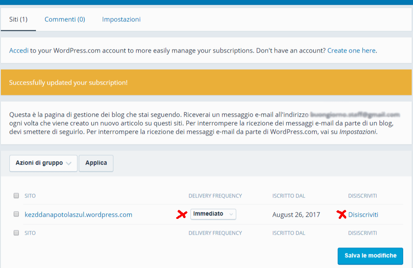This screenshot has width=413, height=268.
Task: Open the Commenti (0) tab
Action: pyautogui.click(x=65, y=19)
